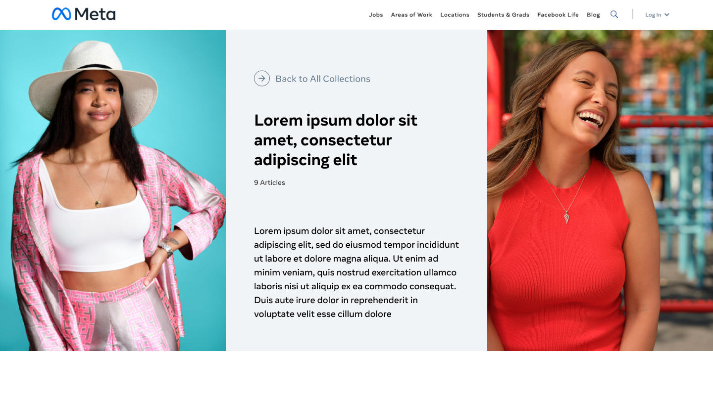Click the Lorem ipsum collection heading
The image size is (713, 401).
tap(336, 140)
